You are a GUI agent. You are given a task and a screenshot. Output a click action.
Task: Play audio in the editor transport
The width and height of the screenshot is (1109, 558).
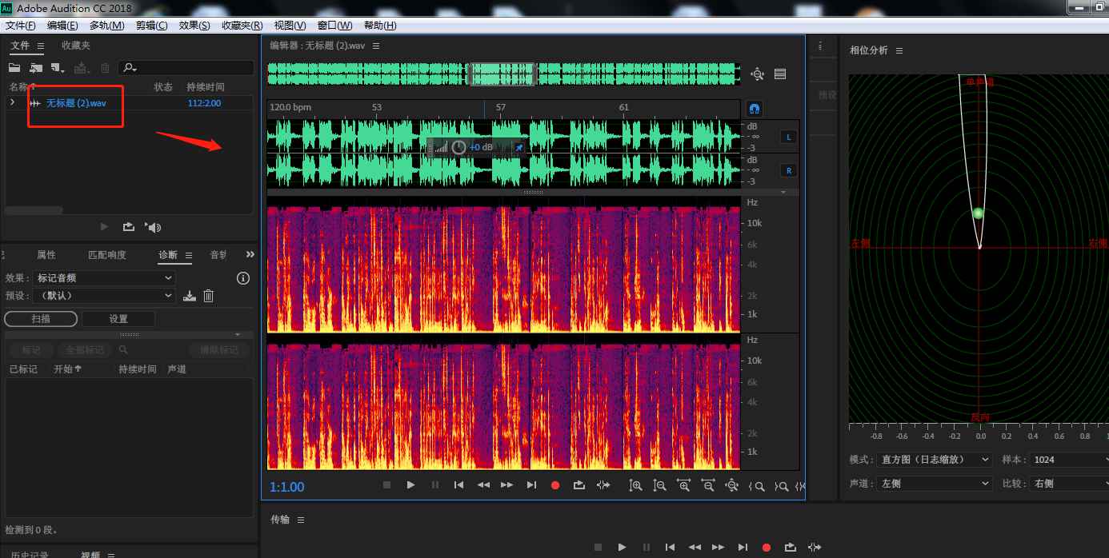point(410,485)
